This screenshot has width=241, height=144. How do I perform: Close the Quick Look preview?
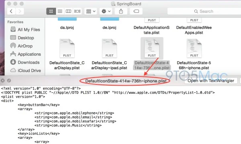[3, 80]
